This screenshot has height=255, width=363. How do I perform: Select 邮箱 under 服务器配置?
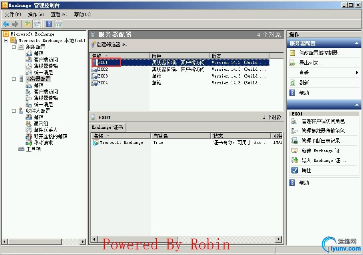coord(38,86)
